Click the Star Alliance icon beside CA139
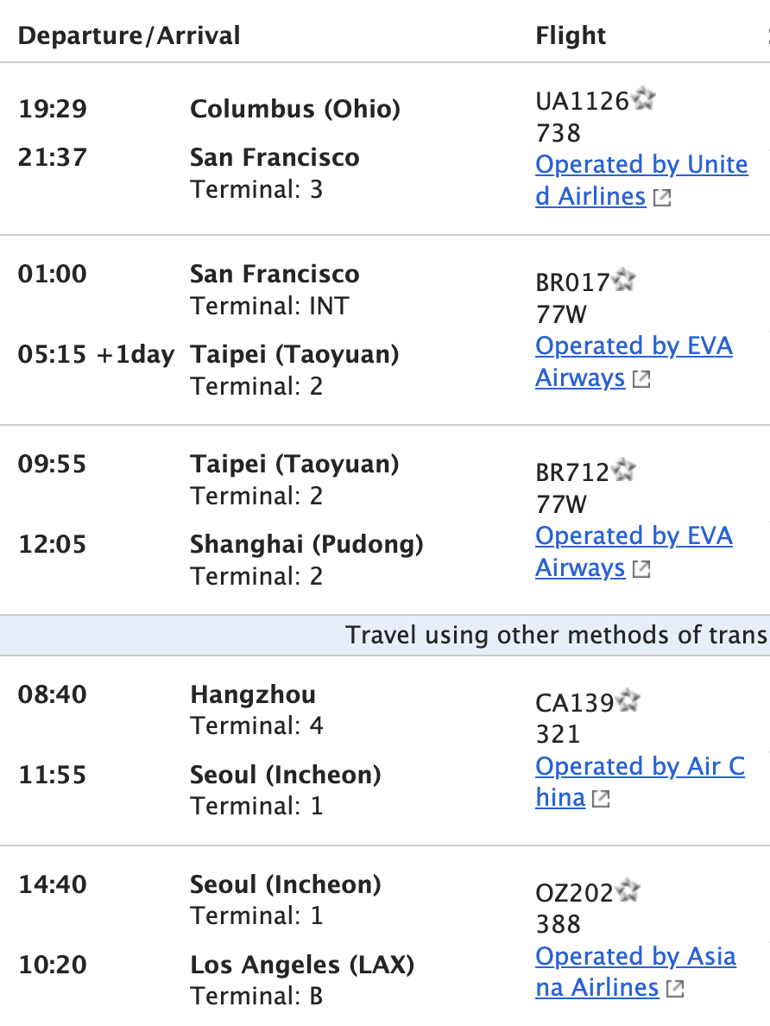This screenshot has height=1026, width=770. click(x=628, y=700)
